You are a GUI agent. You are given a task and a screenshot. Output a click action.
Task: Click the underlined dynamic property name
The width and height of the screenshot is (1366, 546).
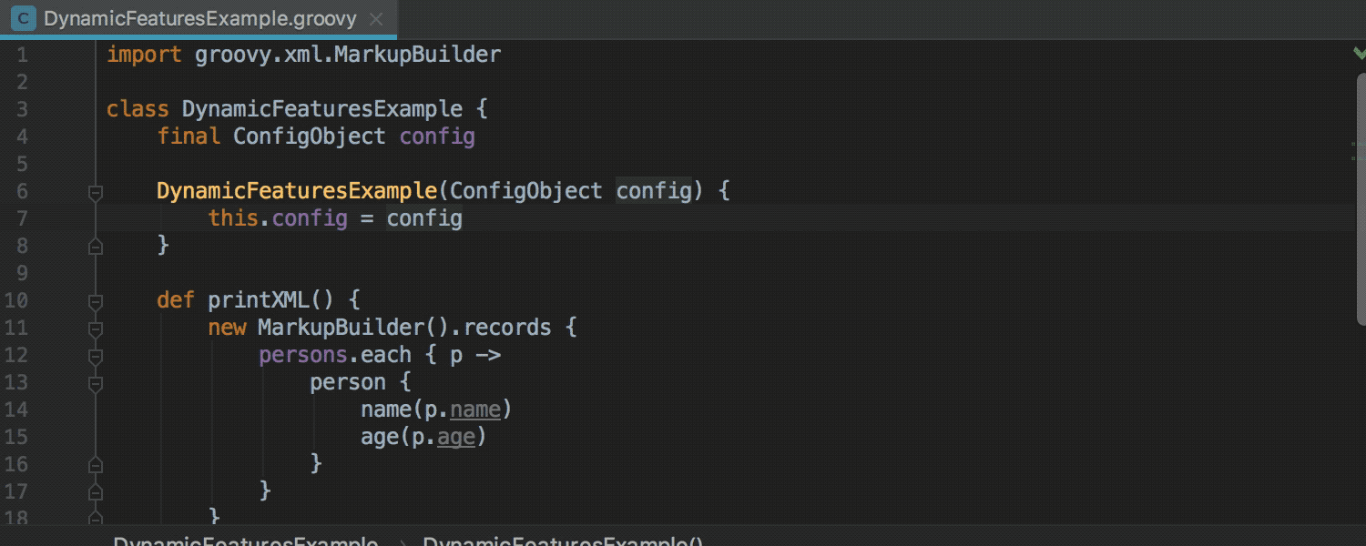(x=474, y=409)
